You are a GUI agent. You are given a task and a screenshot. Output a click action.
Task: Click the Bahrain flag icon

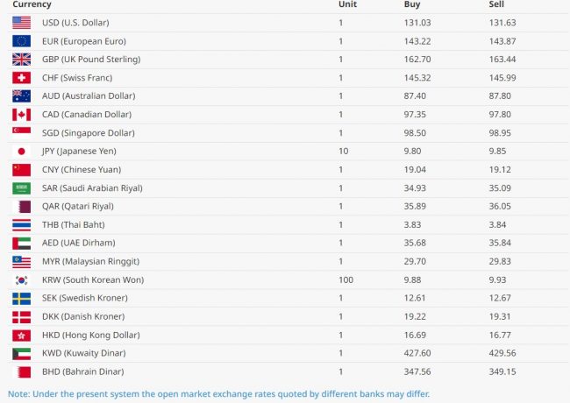22,371
